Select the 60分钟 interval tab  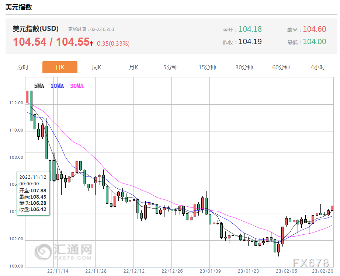pyautogui.click(x=280, y=67)
